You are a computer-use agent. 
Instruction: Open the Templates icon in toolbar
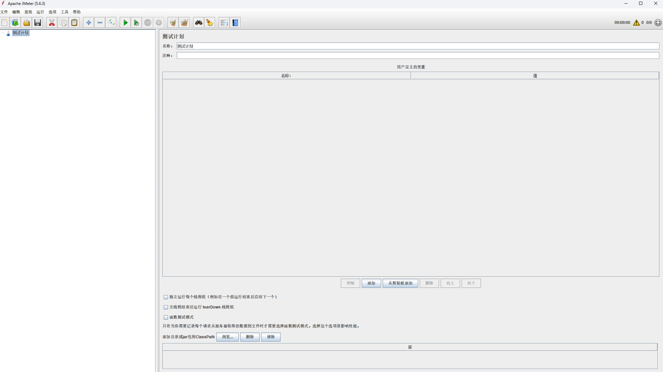(x=15, y=23)
